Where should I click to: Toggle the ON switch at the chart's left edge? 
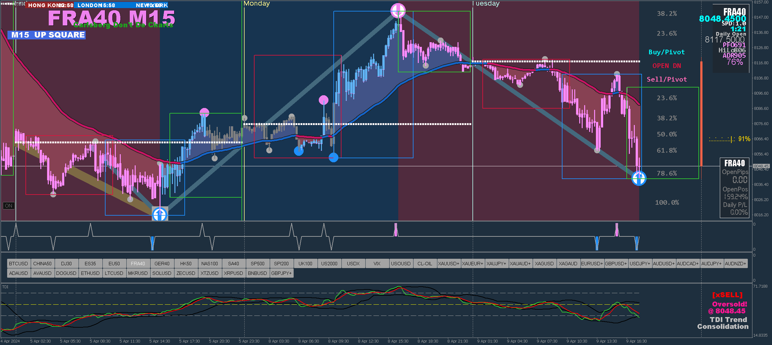tap(8, 206)
